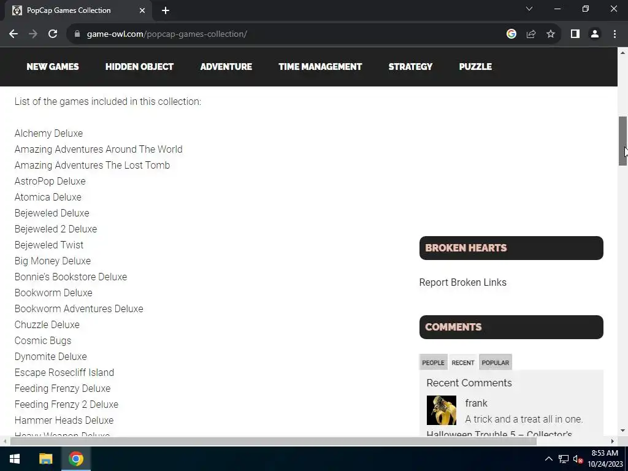Click the AstroPop Deluxe entry
628x471 pixels.
coord(50,182)
